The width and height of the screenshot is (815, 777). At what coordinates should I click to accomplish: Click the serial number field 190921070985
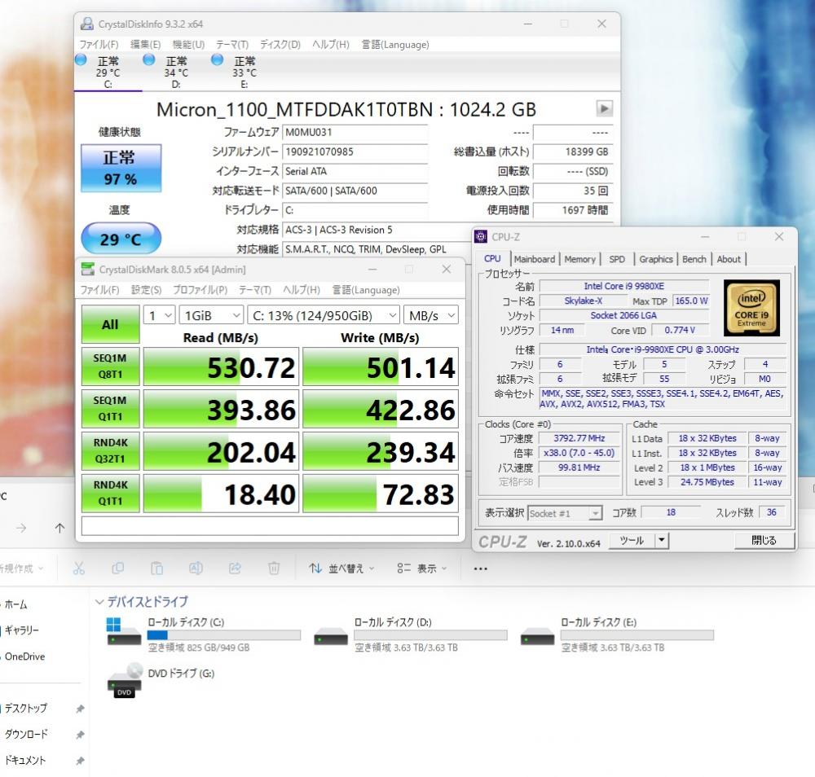click(355, 151)
